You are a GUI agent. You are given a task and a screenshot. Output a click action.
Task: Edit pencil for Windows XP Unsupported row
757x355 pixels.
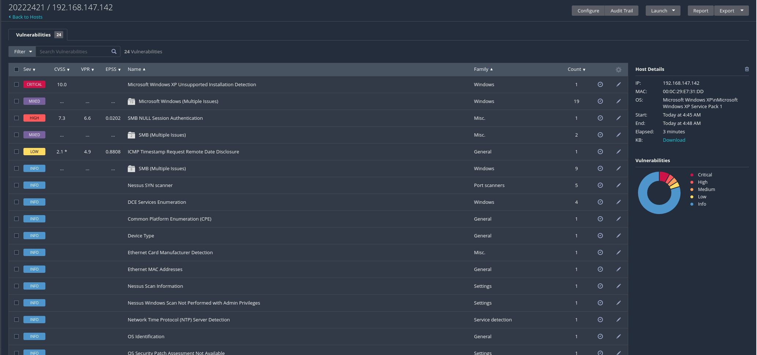[619, 84]
